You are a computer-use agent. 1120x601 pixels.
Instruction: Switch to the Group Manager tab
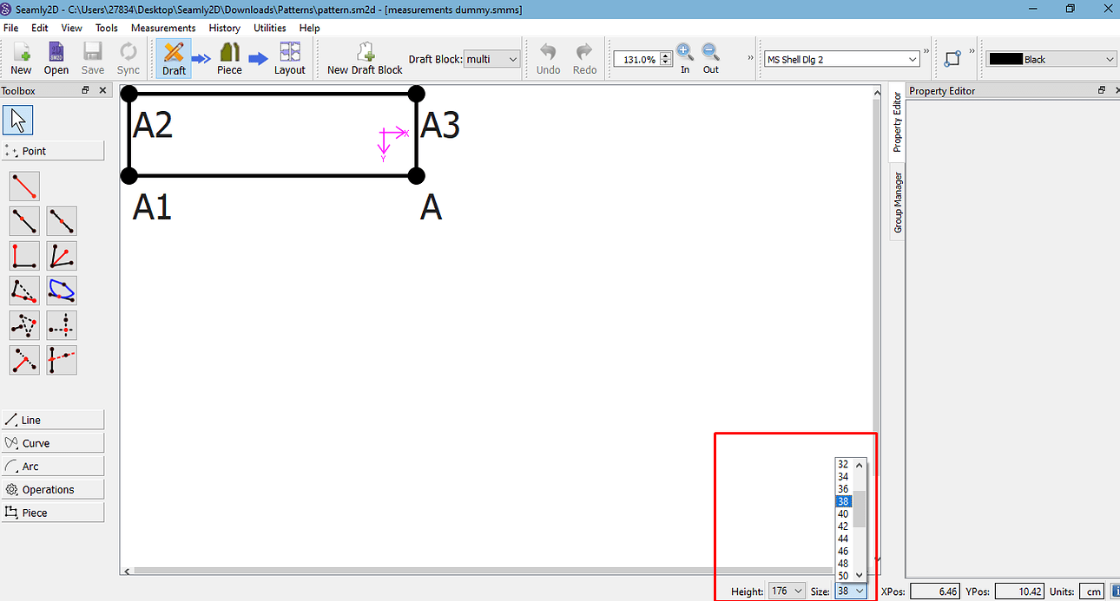coord(898,203)
